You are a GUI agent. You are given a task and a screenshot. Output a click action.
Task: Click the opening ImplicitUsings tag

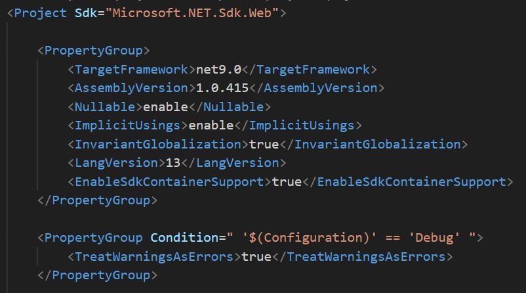click(x=127, y=125)
